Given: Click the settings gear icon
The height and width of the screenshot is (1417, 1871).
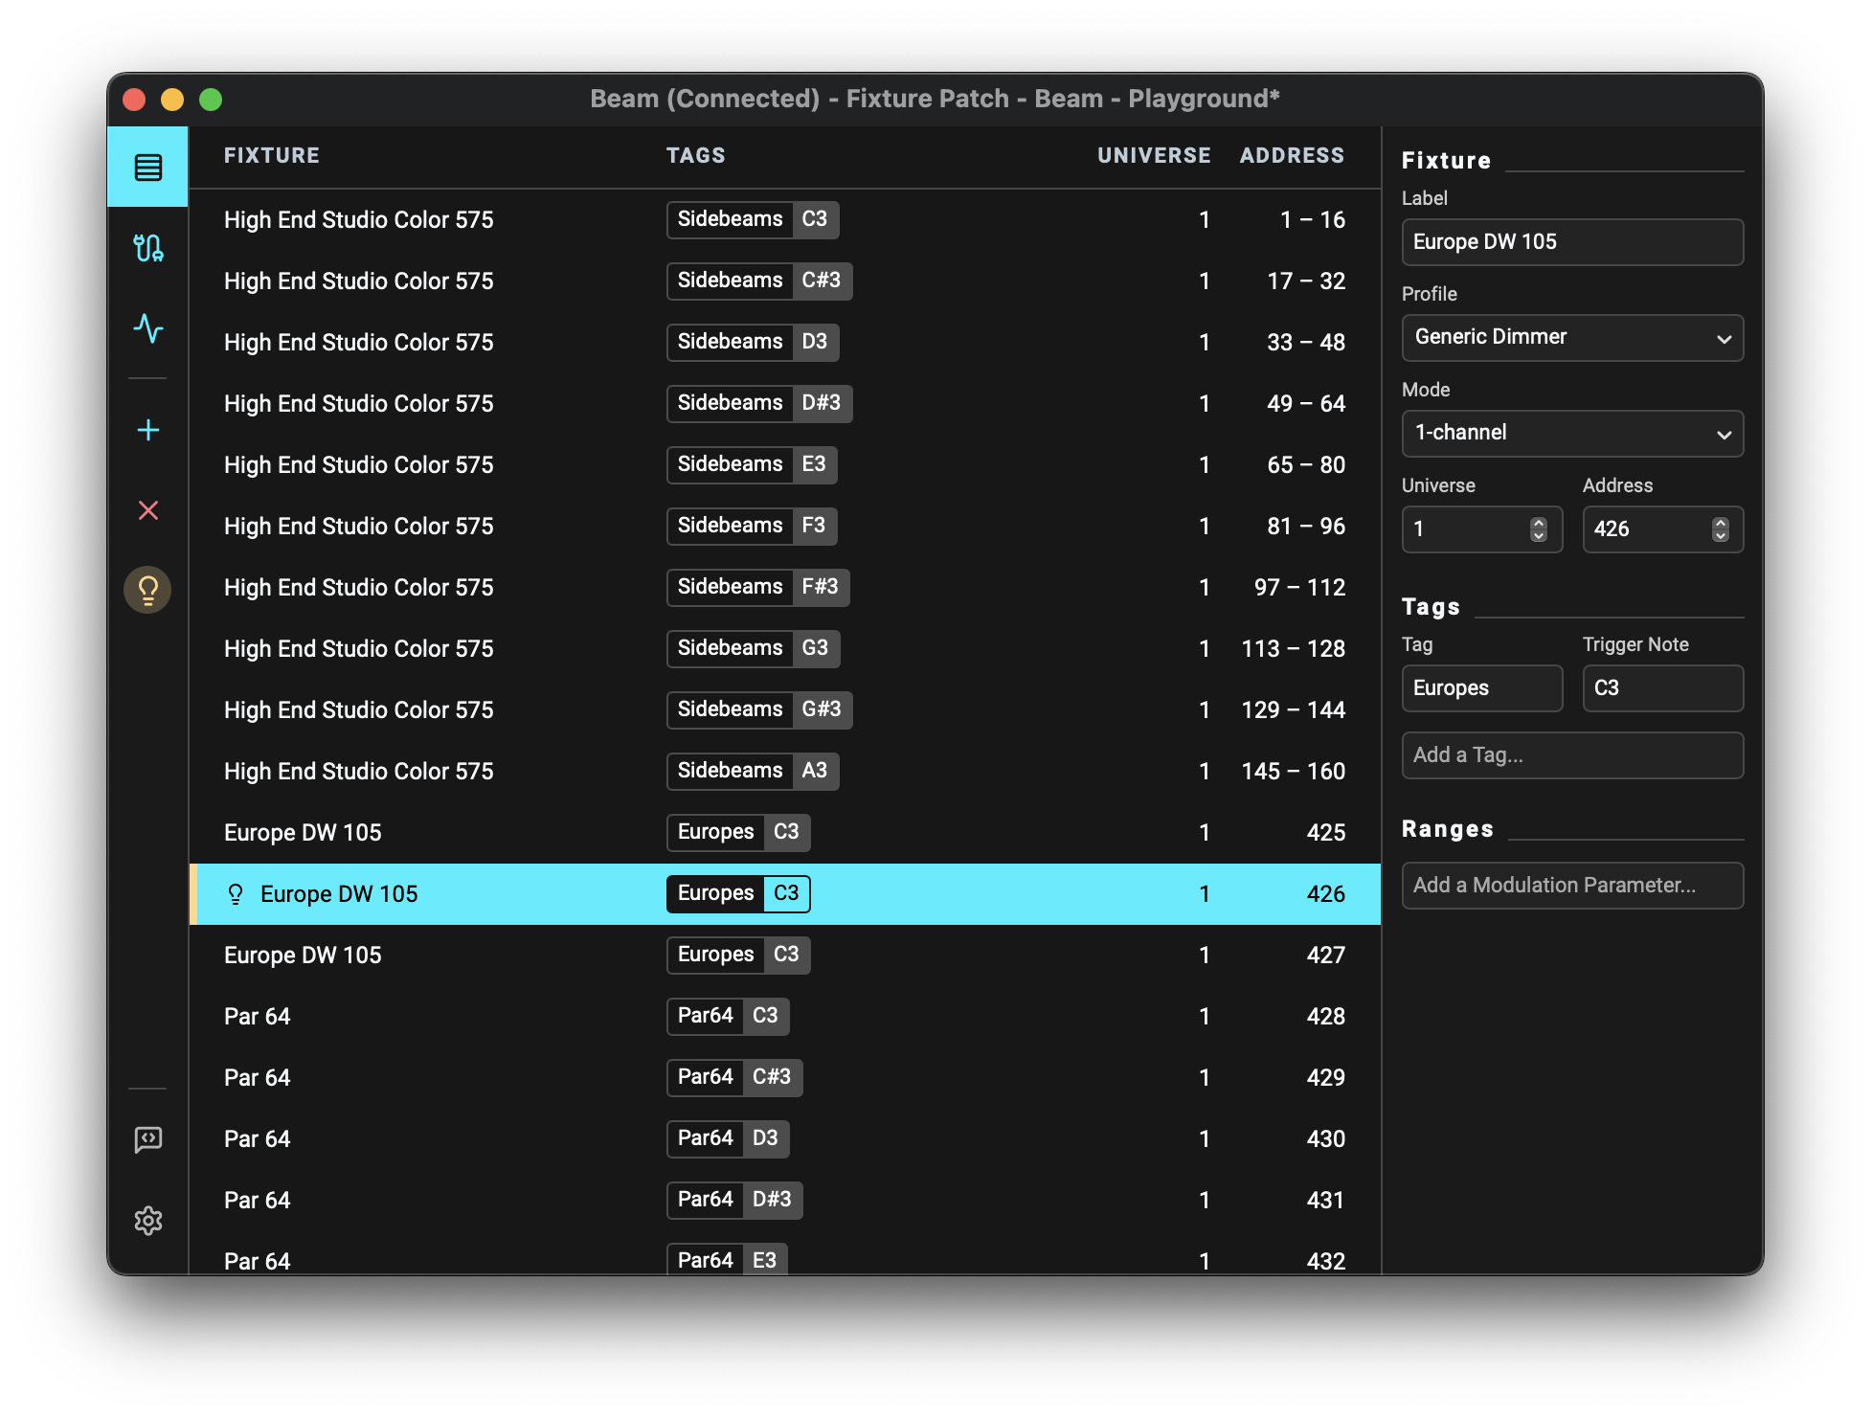Looking at the screenshot, I should click(147, 1219).
